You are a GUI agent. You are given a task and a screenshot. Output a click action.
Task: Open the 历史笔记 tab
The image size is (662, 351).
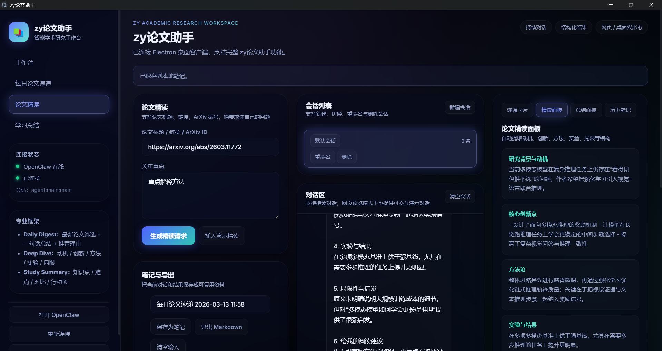[x=620, y=110]
